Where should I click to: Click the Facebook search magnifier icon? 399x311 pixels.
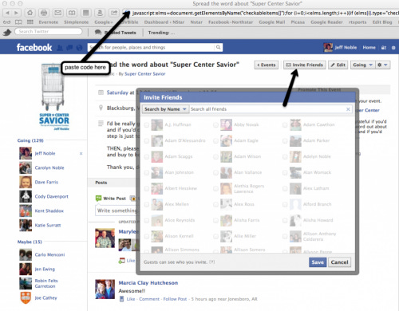coord(218,47)
